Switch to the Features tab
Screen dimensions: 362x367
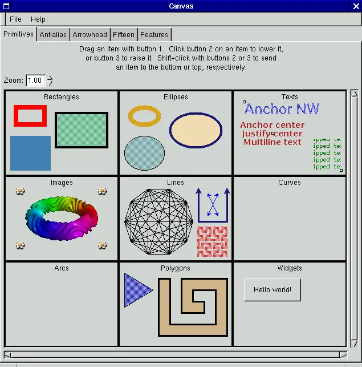154,35
